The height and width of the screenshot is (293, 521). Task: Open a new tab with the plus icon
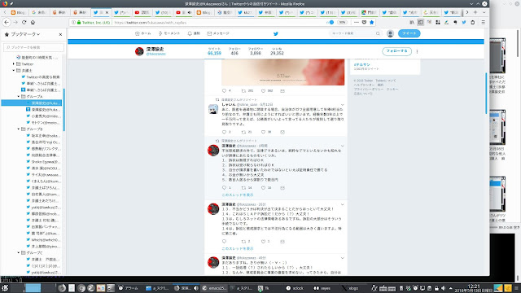475,12
